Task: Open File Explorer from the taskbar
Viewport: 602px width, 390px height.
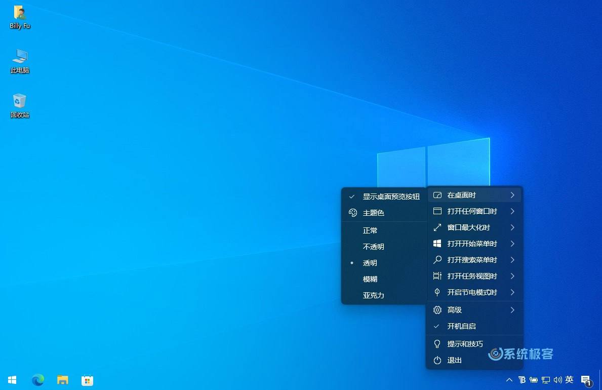Action: pyautogui.click(x=63, y=380)
